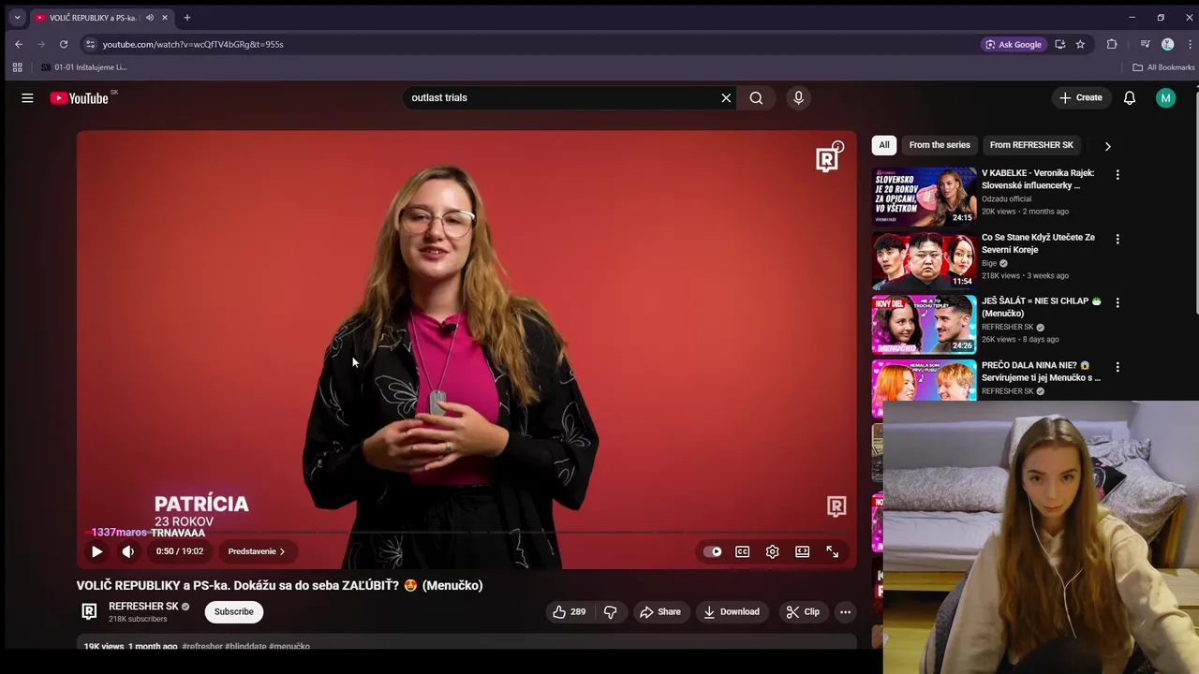Open options for PREČO DALA NINA video
Screen dimensions: 1199x674
click(x=1118, y=367)
